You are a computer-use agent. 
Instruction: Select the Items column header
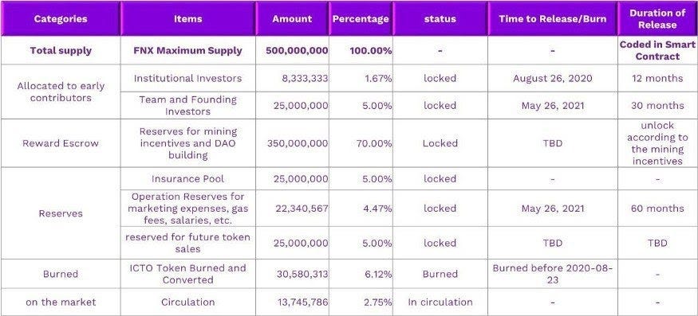[x=187, y=18]
